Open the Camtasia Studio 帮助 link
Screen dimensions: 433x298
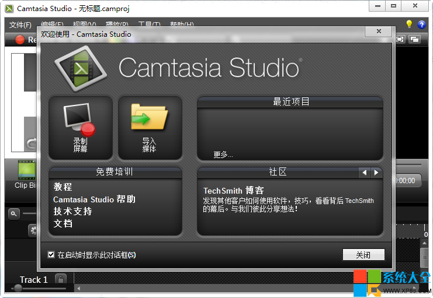94,199
